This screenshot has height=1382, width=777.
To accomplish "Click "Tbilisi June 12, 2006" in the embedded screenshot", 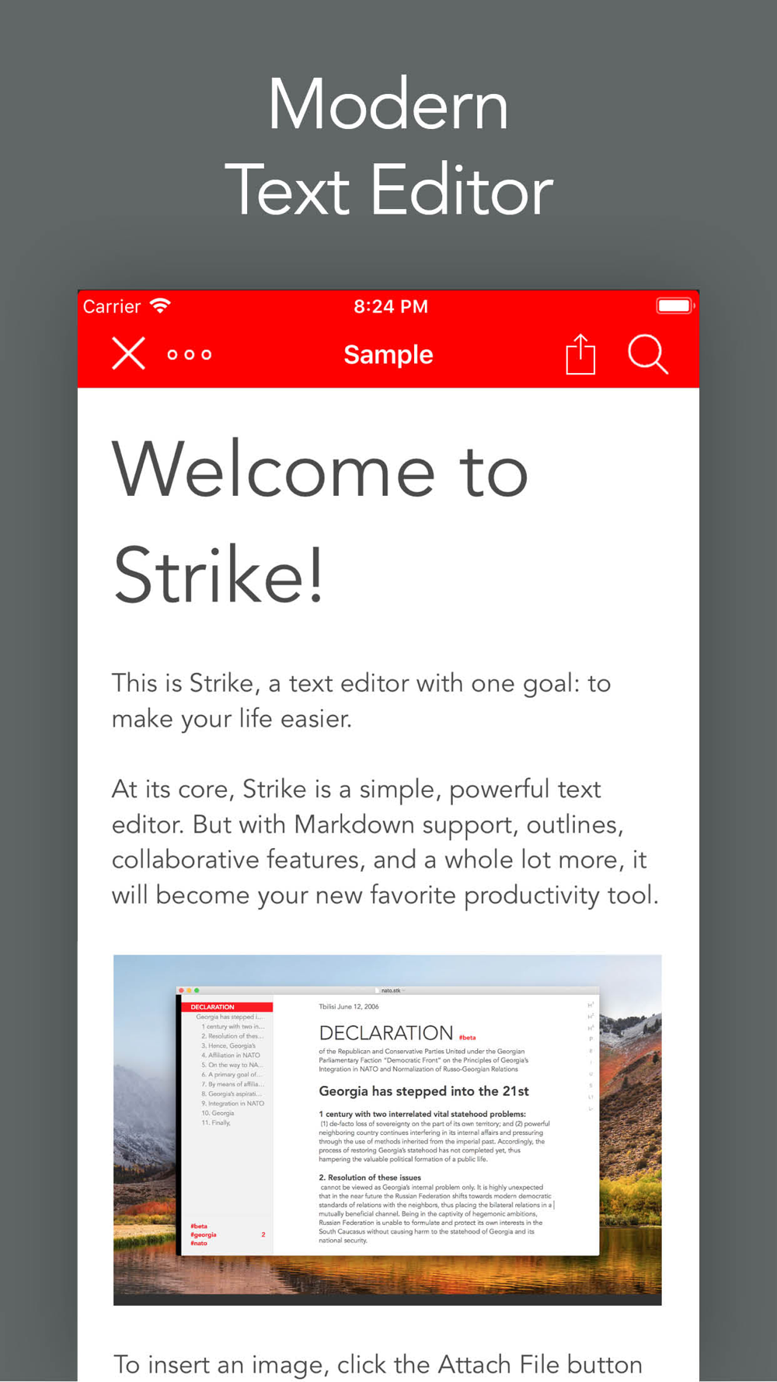I will pos(349,1007).
